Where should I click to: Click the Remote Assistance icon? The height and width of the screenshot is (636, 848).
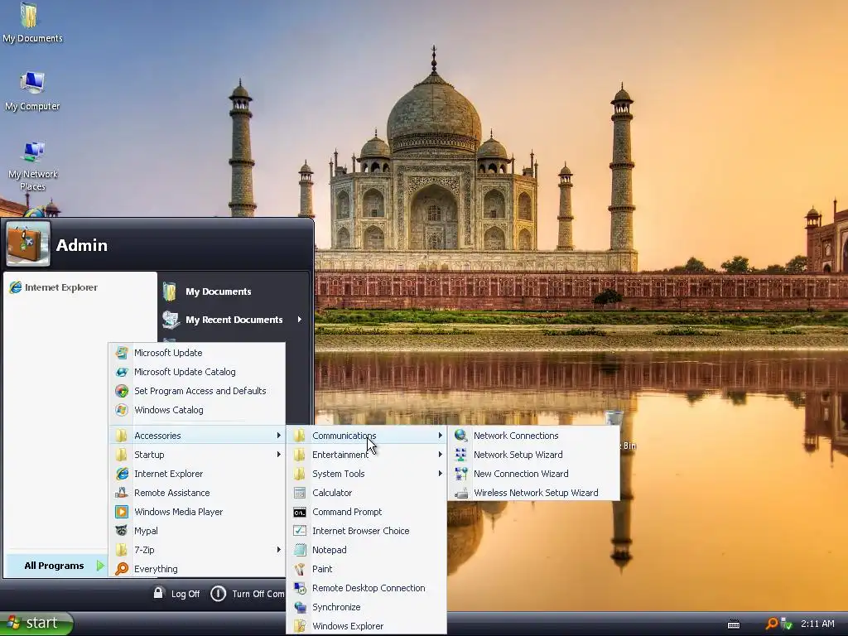tap(122, 493)
